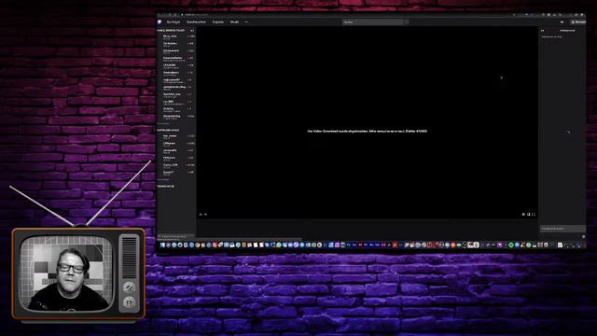This screenshot has height=336, width=597.
Task: Click the search magnifier button
Action: point(407,22)
